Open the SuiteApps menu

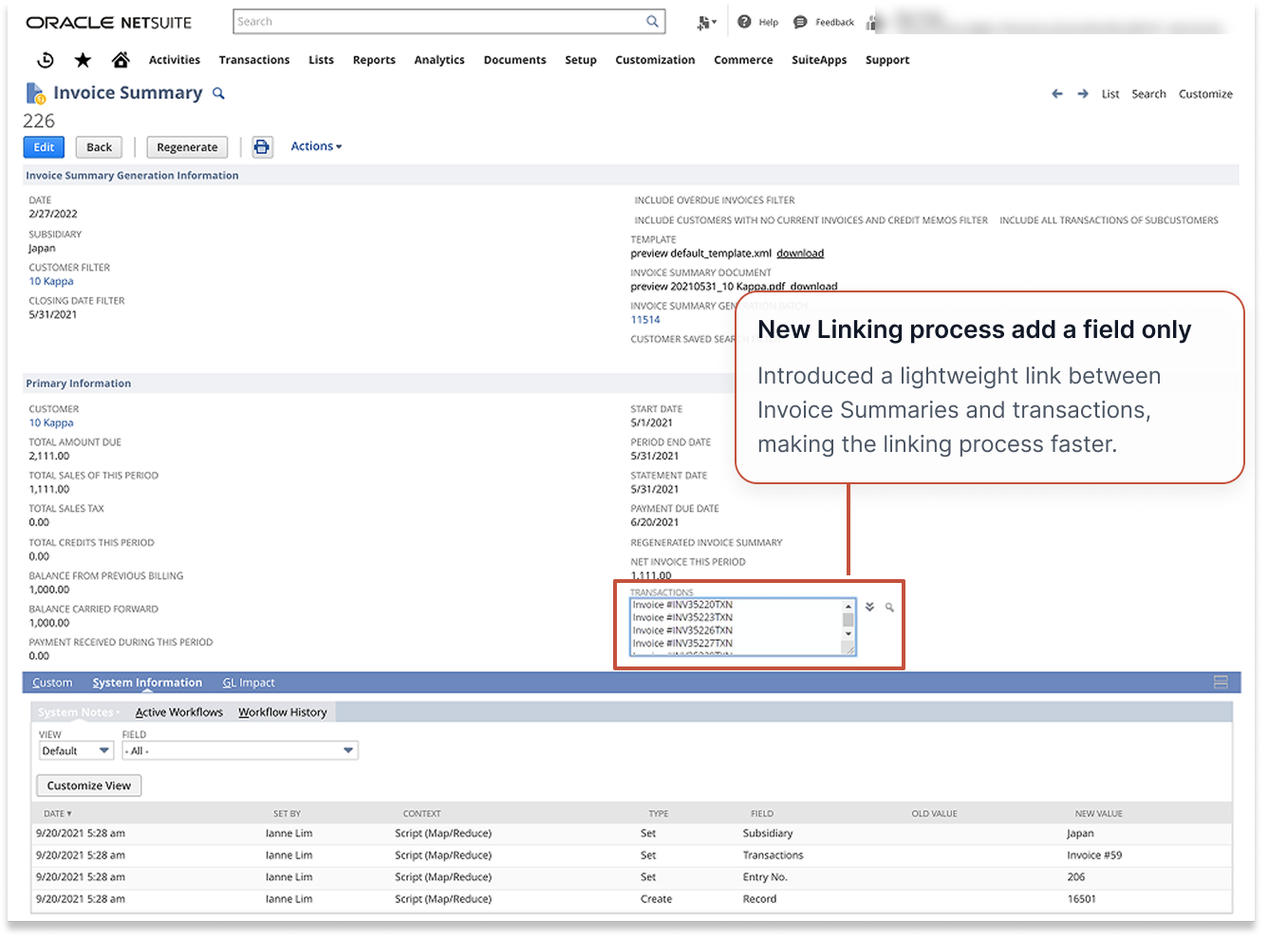pos(819,60)
